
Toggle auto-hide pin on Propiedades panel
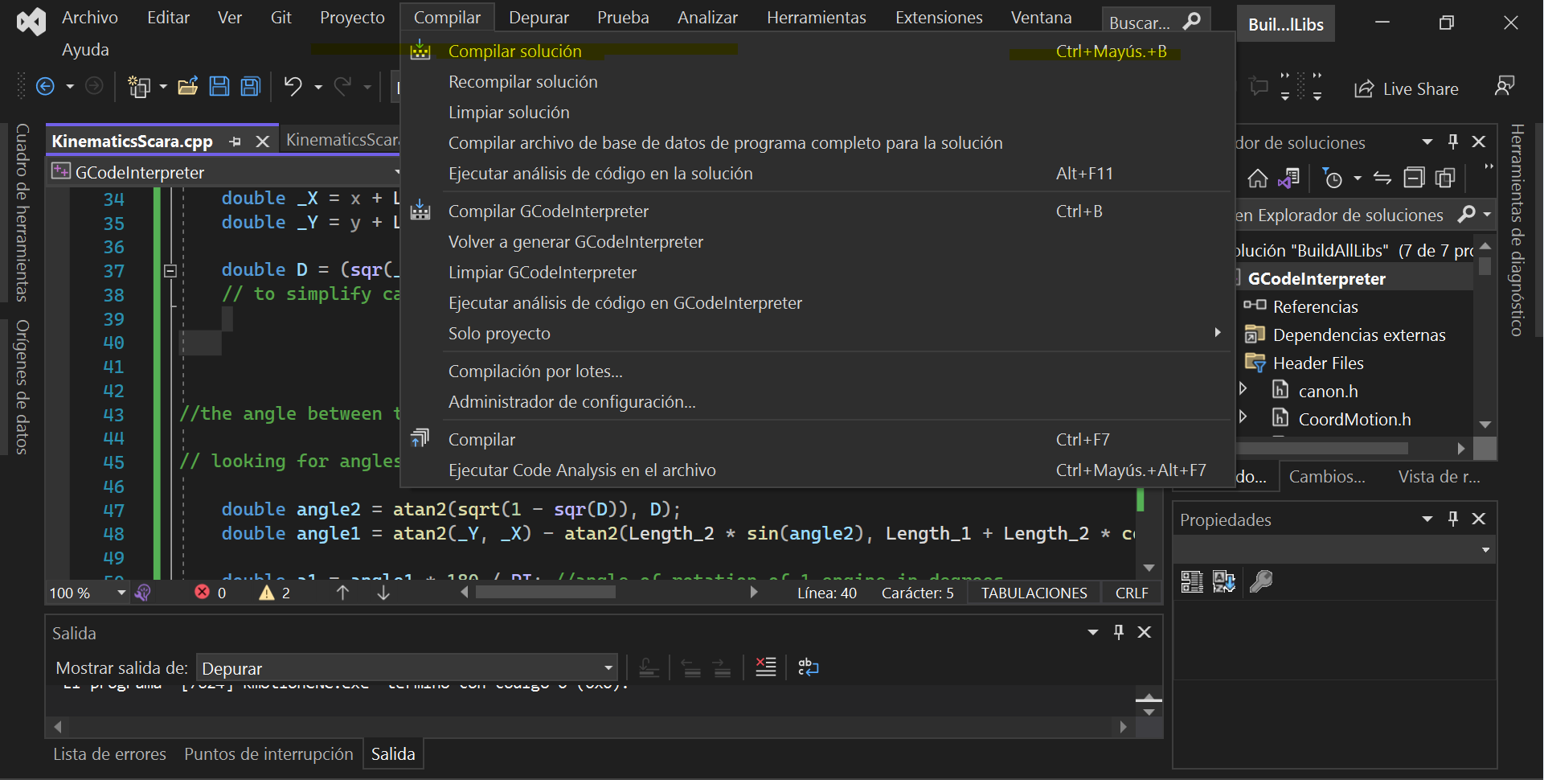(x=1452, y=519)
